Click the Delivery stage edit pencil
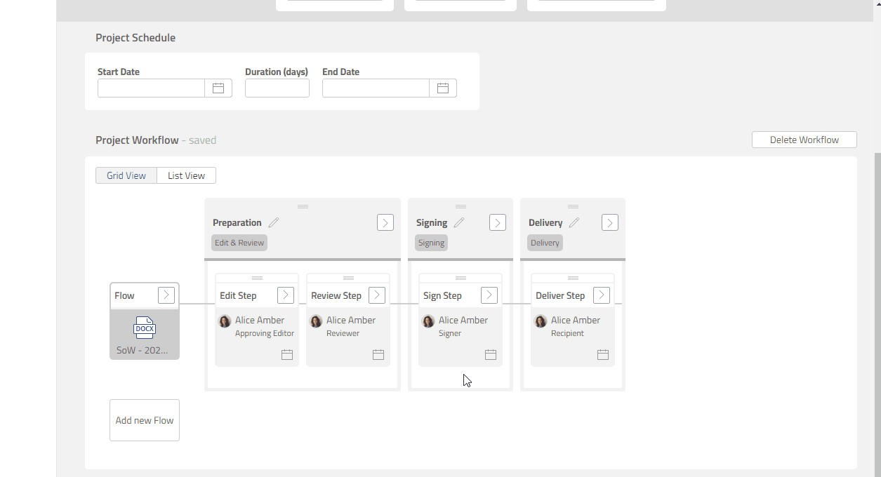Screen dimensions: 881x477 (x=574, y=222)
